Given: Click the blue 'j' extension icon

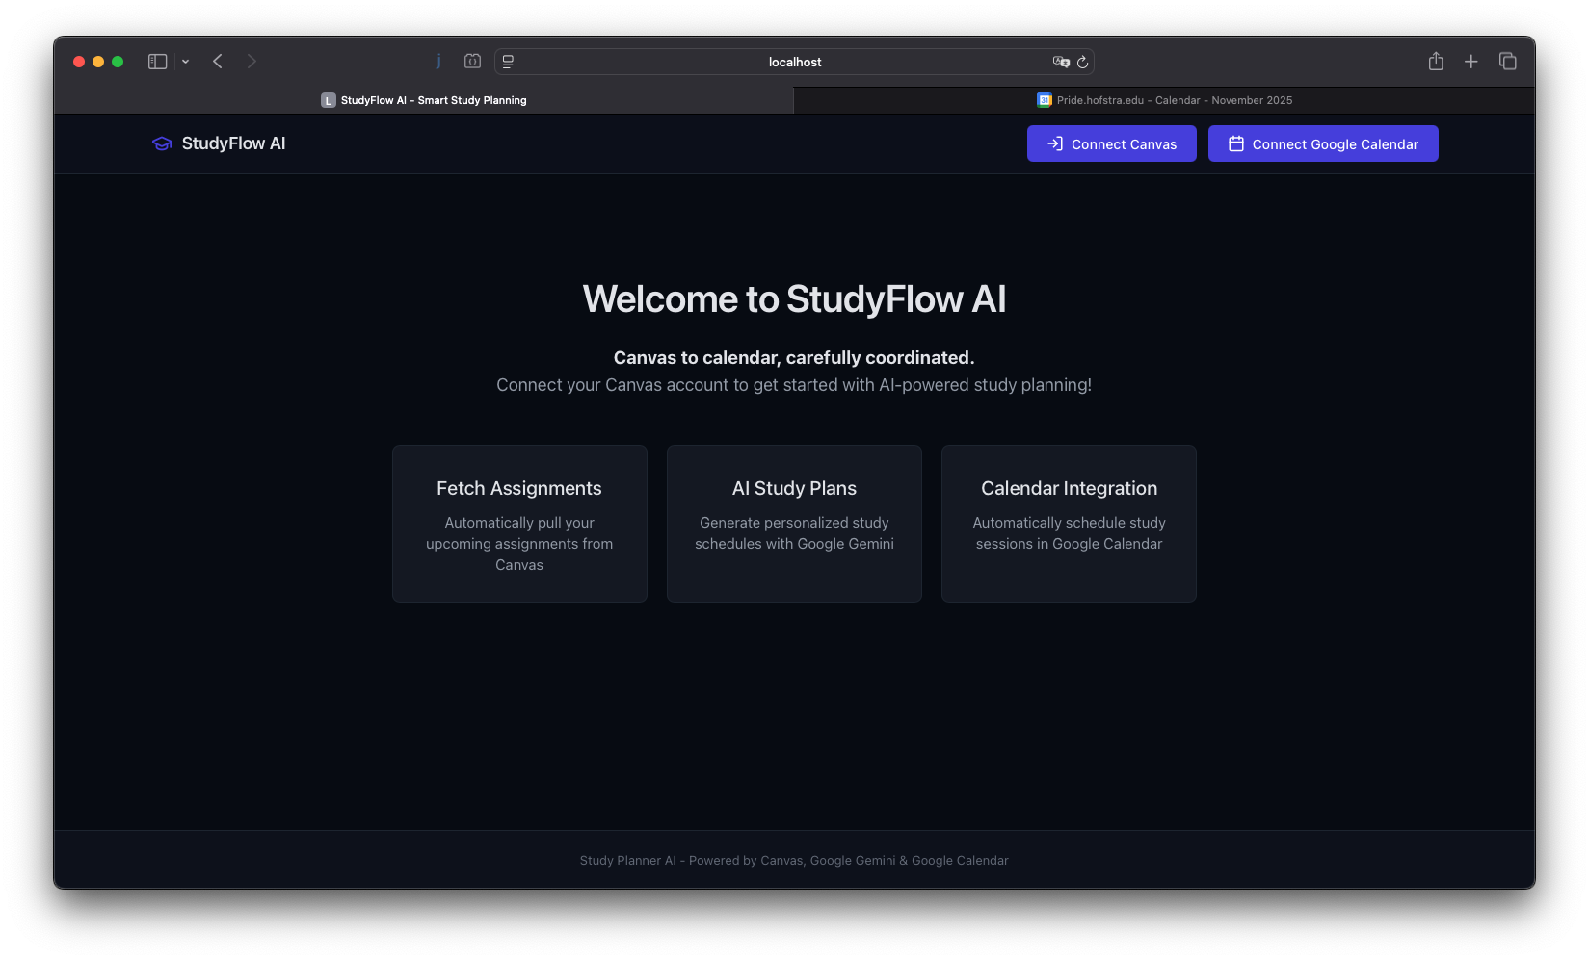Looking at the screenshot, I should (438, 62).
